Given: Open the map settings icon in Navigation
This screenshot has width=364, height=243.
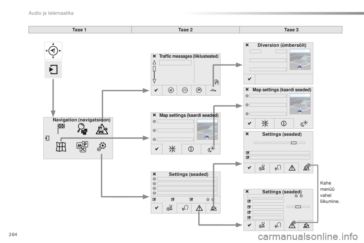Looking at the screenshot, I should [61, 147].
